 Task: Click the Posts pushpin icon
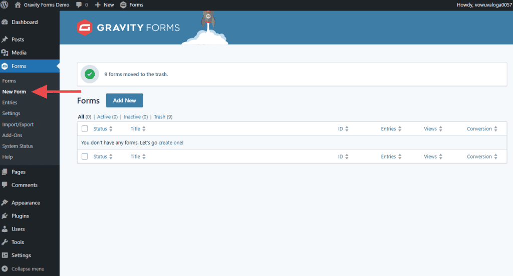pos(5,39)
